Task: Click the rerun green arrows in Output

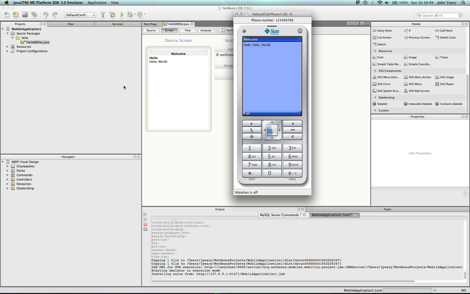Action: [145, 214]
